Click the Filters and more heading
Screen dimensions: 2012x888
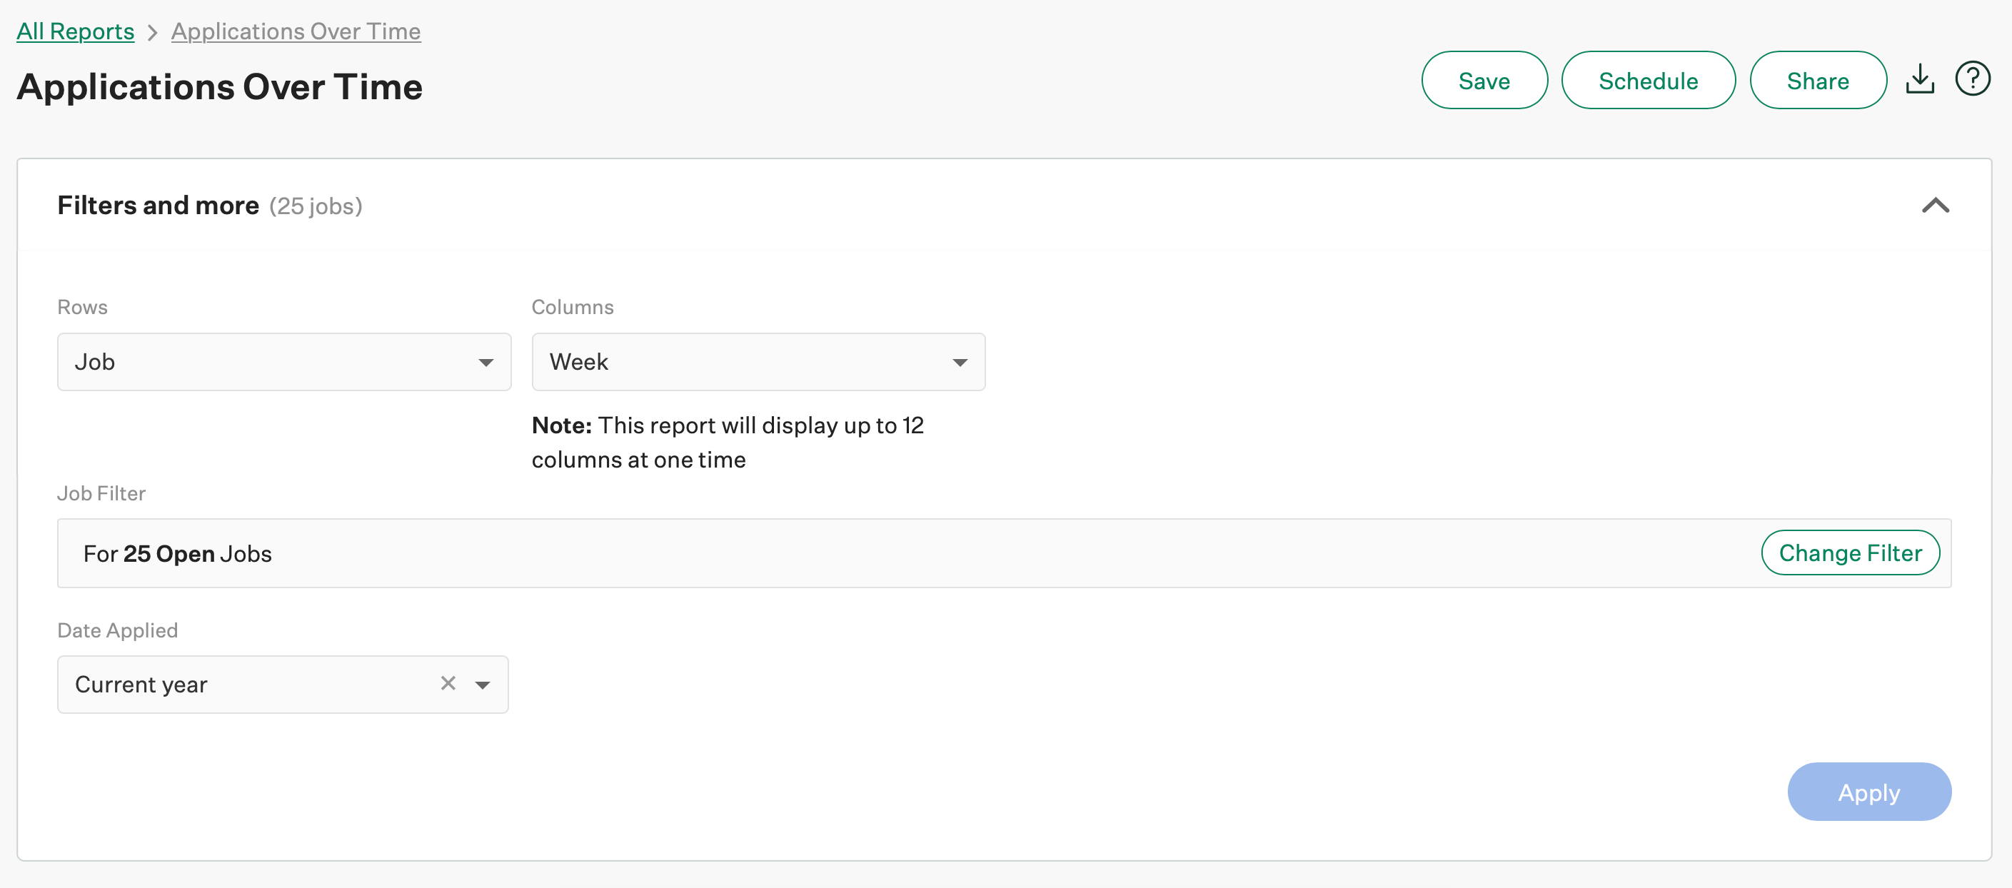[159, 206]
